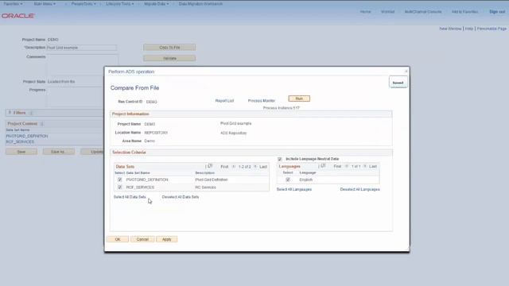Image resolution: width=509 pixels, height=286 pixels.
Task: Open Languages grid in new window icon
Action: point(323,166)
